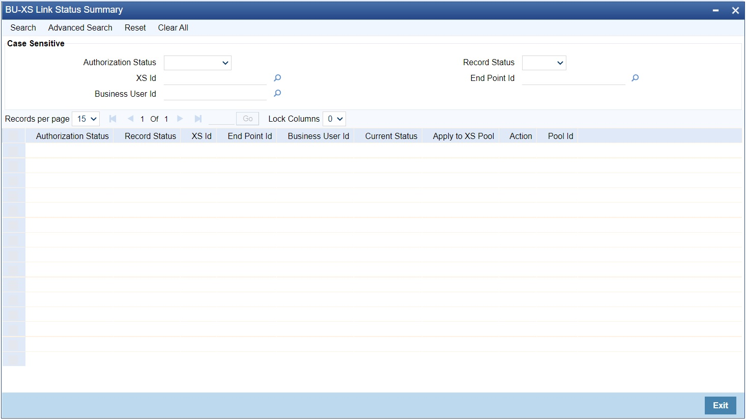Go to the last page of records
Screen dimensions: 746x419
click(x=198, y=119)
